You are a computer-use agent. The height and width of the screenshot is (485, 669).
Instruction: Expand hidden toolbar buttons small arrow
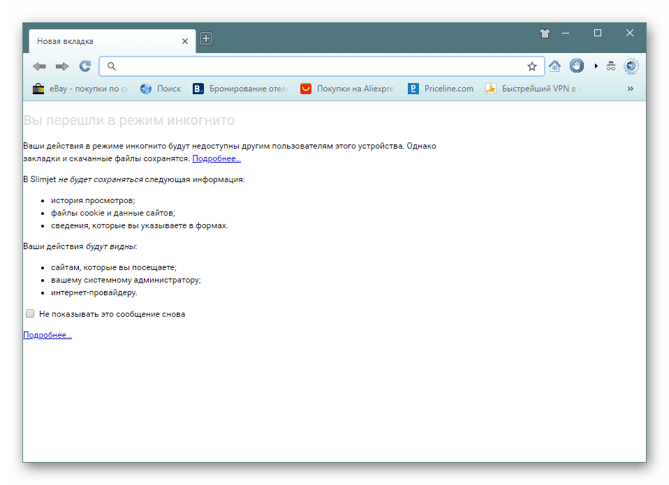click(x=596, y=66)
